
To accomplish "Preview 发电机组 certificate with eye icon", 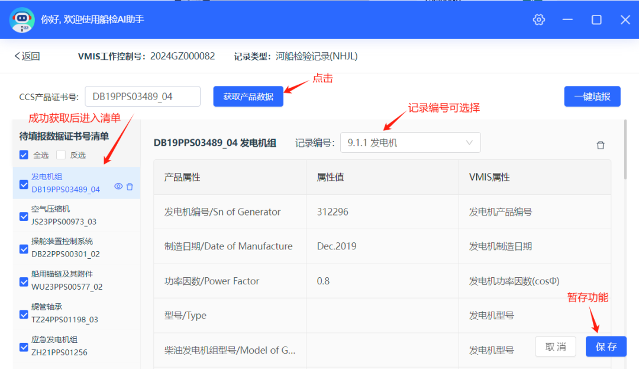I will point(118,187).
